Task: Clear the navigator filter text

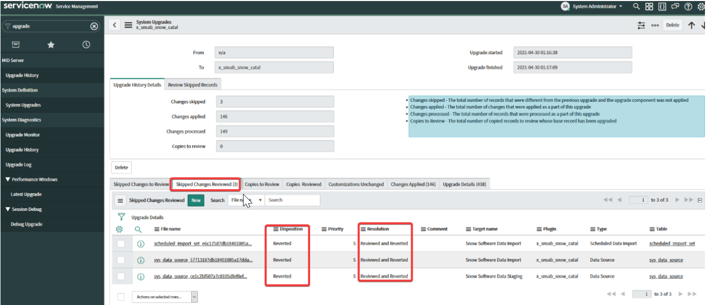Action: pyautogui.click(x=94, y=26)
